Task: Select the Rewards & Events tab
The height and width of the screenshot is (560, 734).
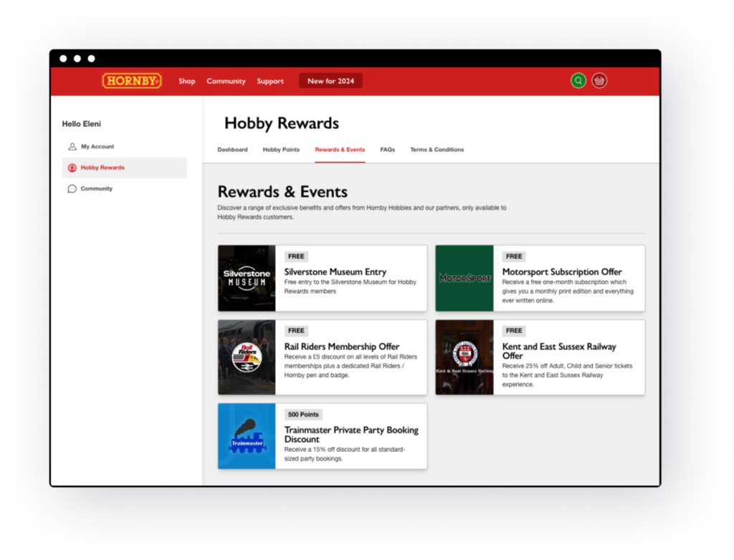Action: point(340,150)
